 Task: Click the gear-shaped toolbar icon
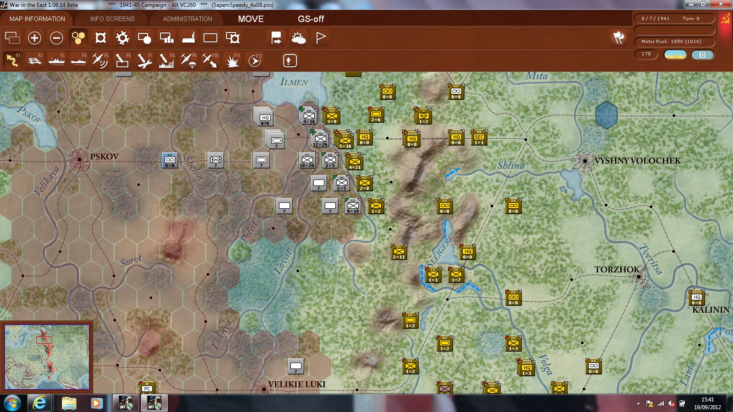(122, 38)
